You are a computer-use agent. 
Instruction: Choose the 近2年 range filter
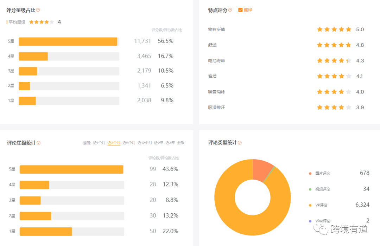point(159,143)
